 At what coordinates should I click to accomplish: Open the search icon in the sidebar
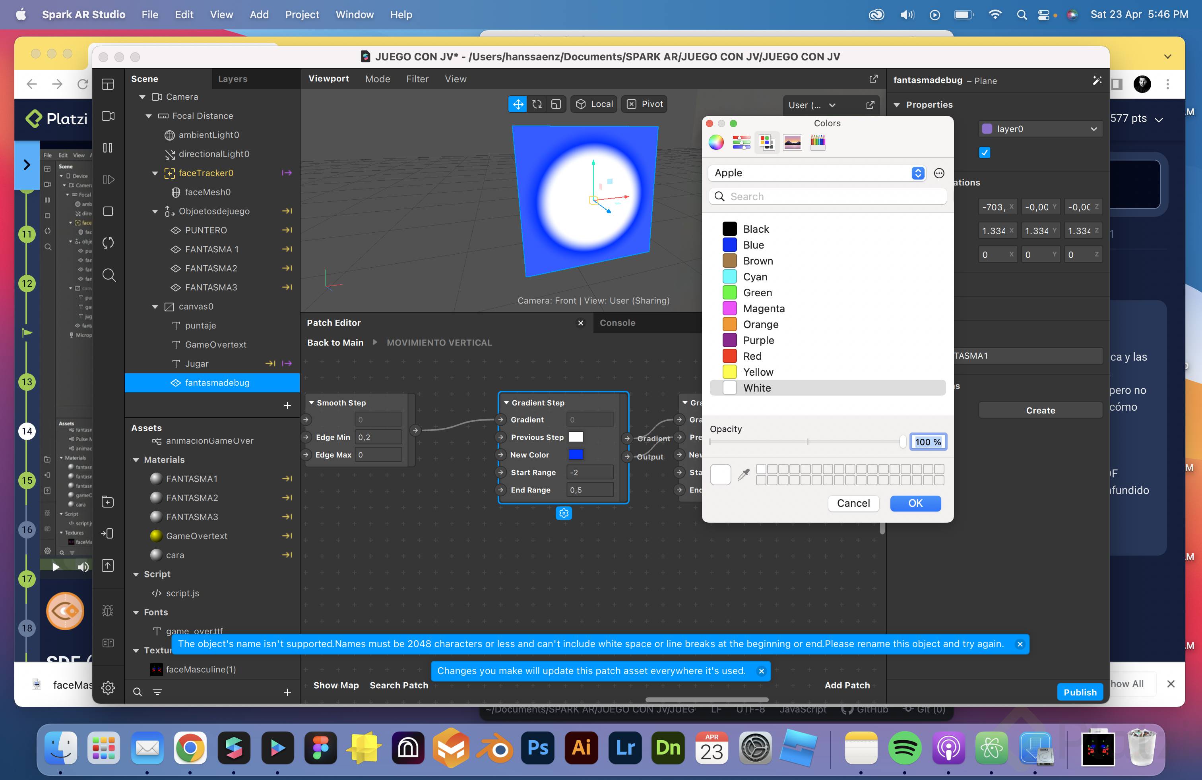[x=109, y=275]
